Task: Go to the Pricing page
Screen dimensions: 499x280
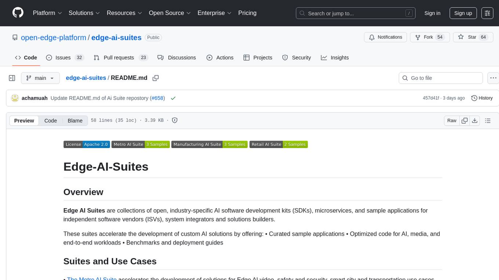Action: tap(247, 13)
